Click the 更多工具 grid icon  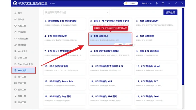[15, 102]
